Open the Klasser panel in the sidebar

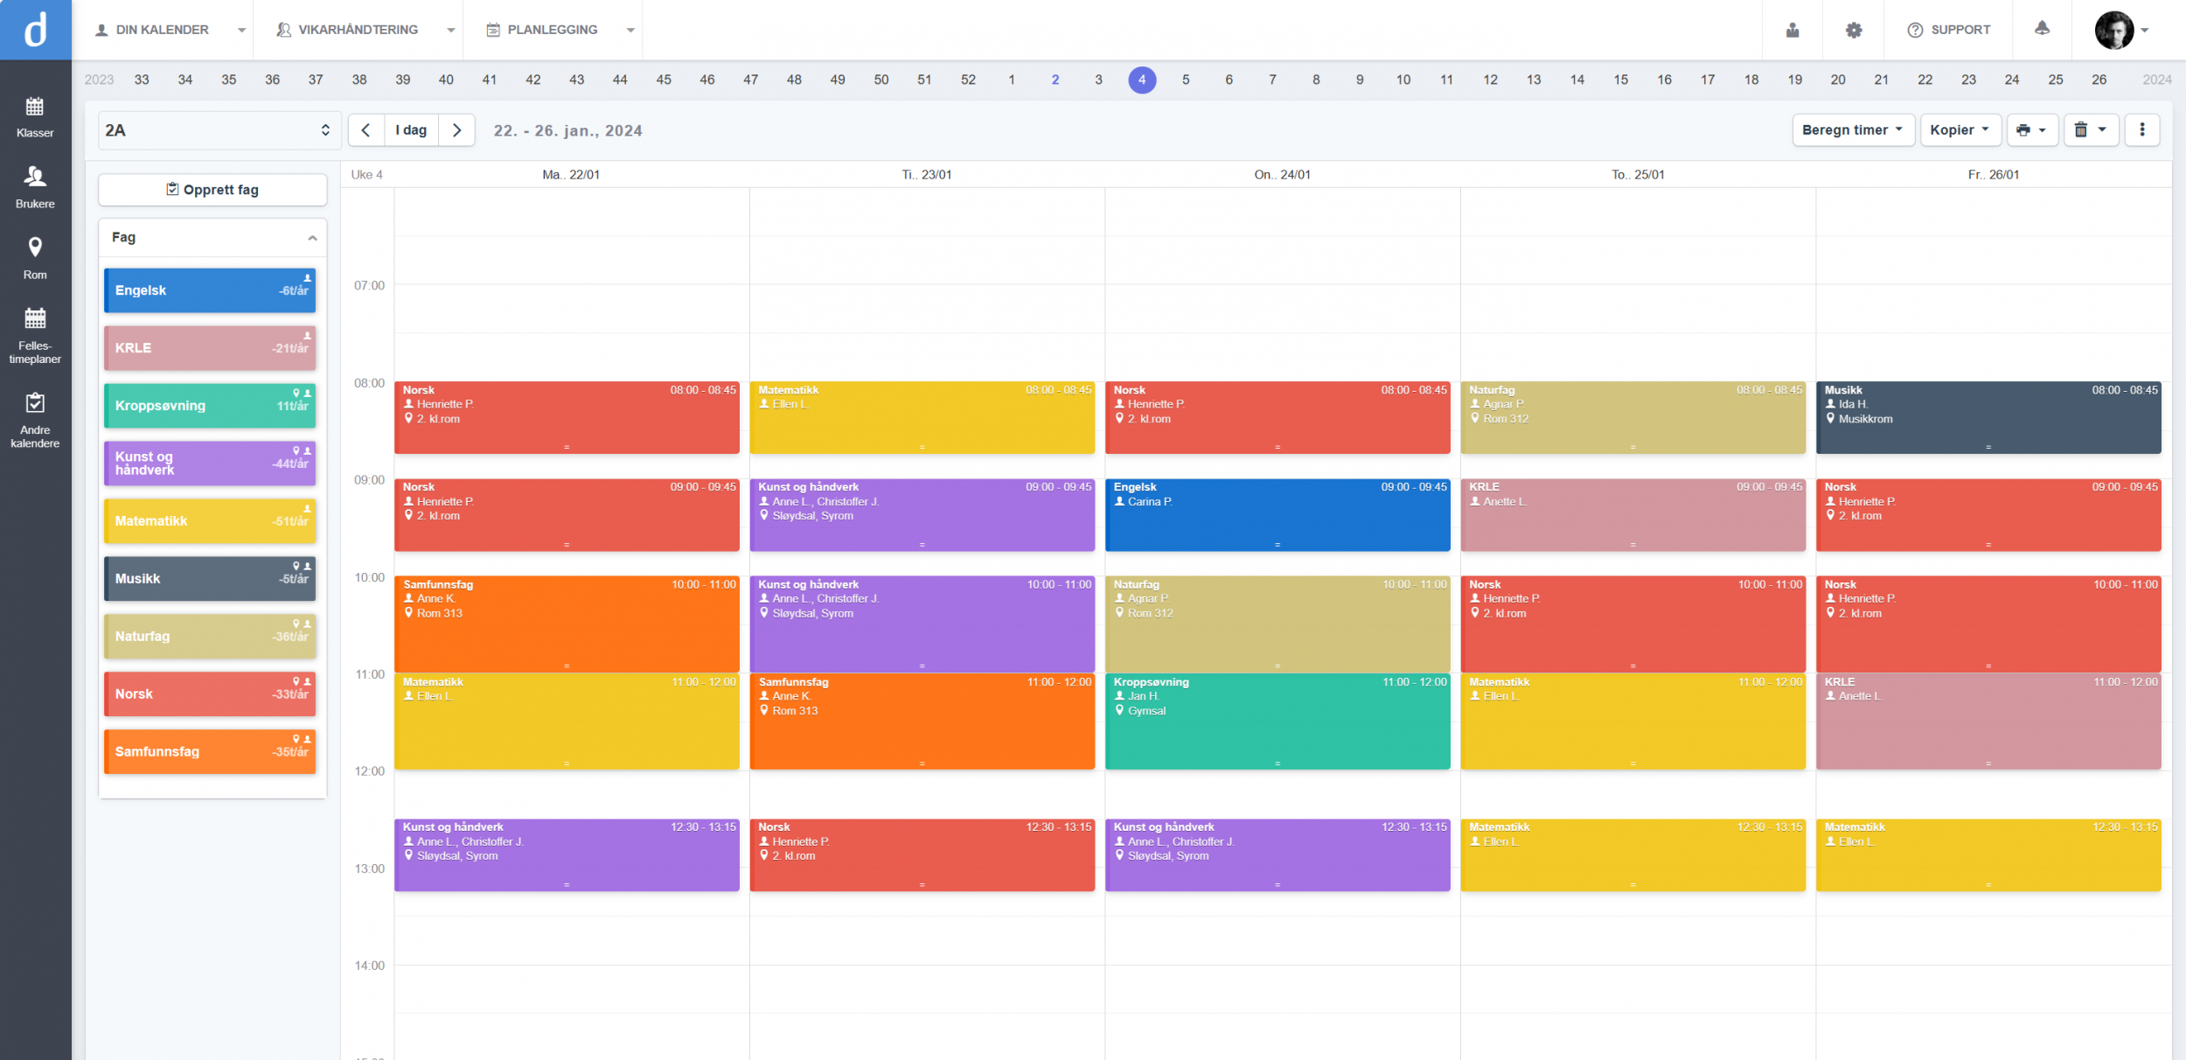[35, 116]
